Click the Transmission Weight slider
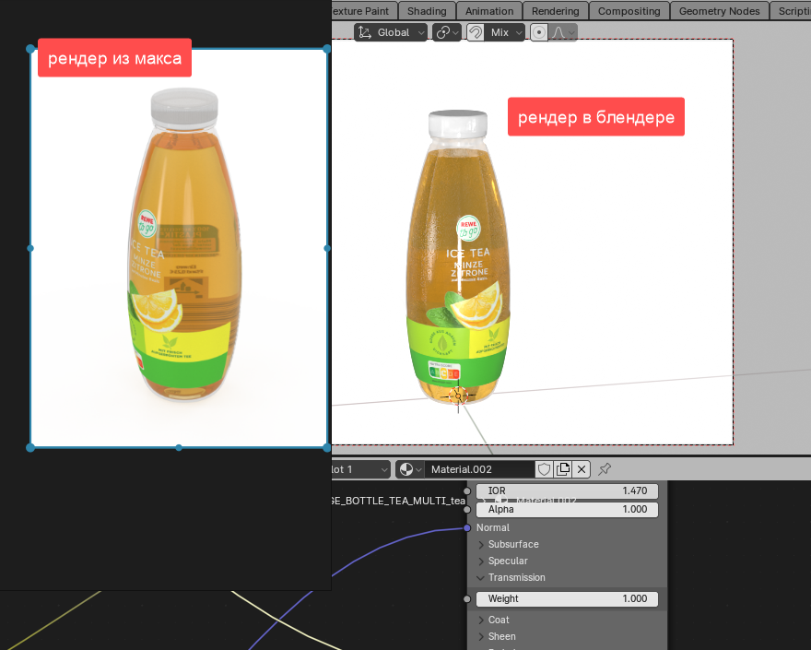Viewport: 811px width, 650px height. point(567,598)
